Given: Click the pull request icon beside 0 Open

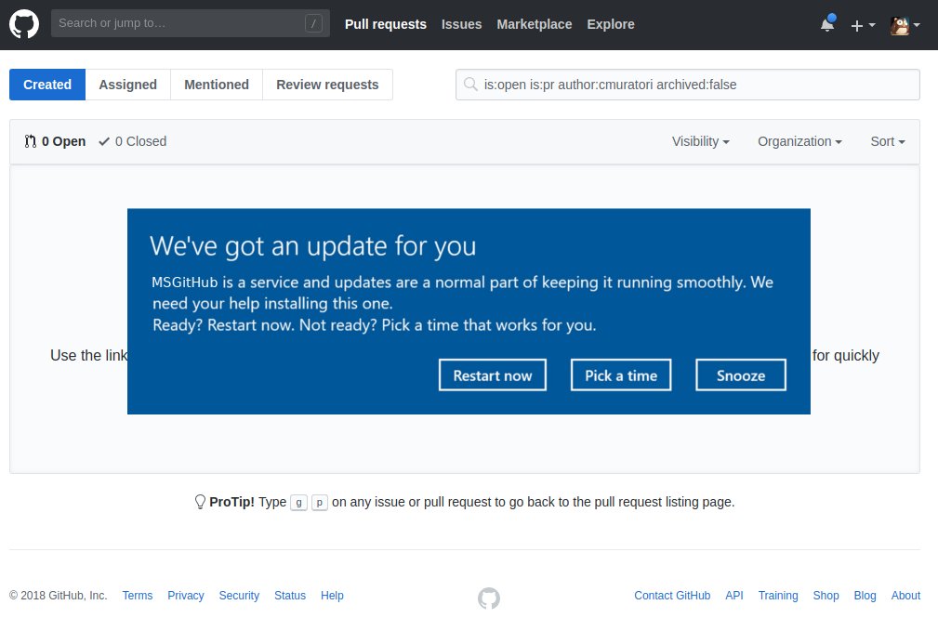Looking at the screenshot, I should (30, 141).
